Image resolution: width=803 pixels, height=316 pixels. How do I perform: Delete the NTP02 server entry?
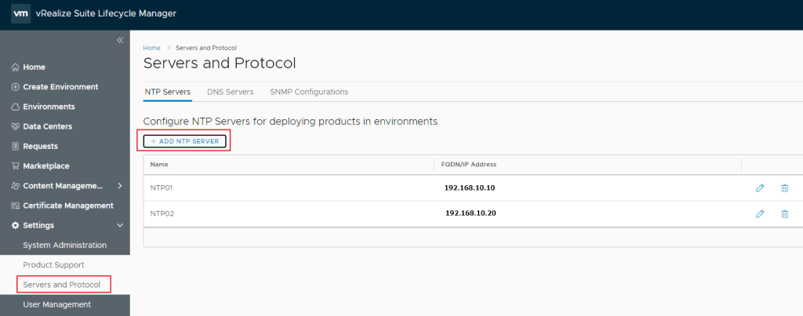784,213
